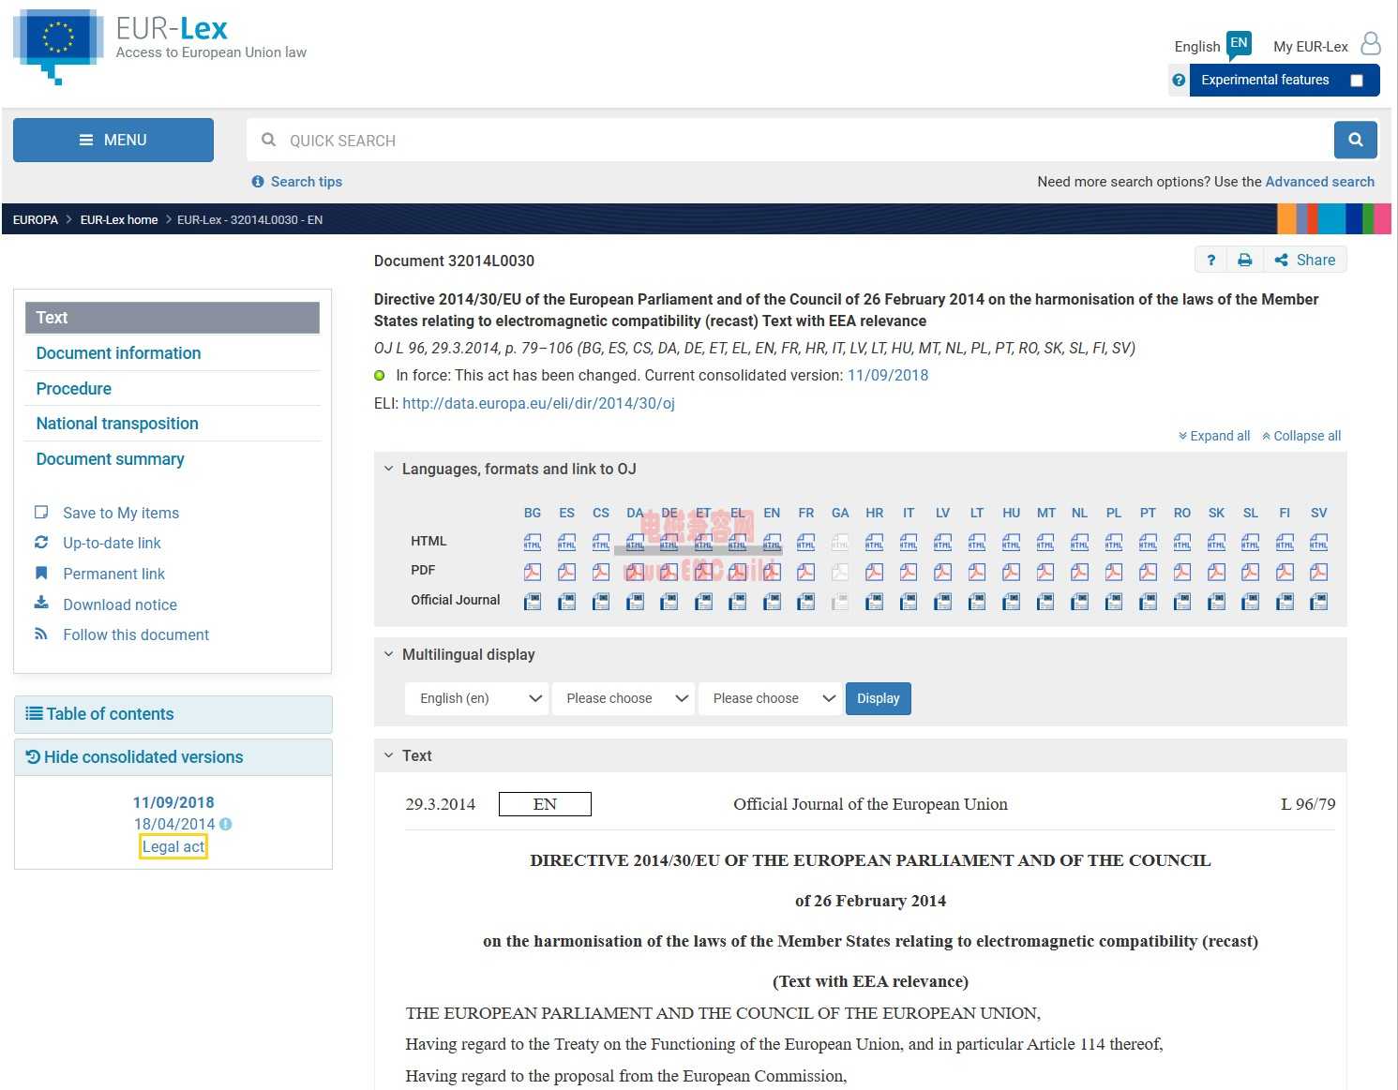1398x1090 pixels.
Task: Open the Official Journal in NL
Action: pos(1080,602)
